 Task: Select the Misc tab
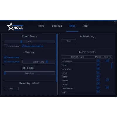(72, 26)
